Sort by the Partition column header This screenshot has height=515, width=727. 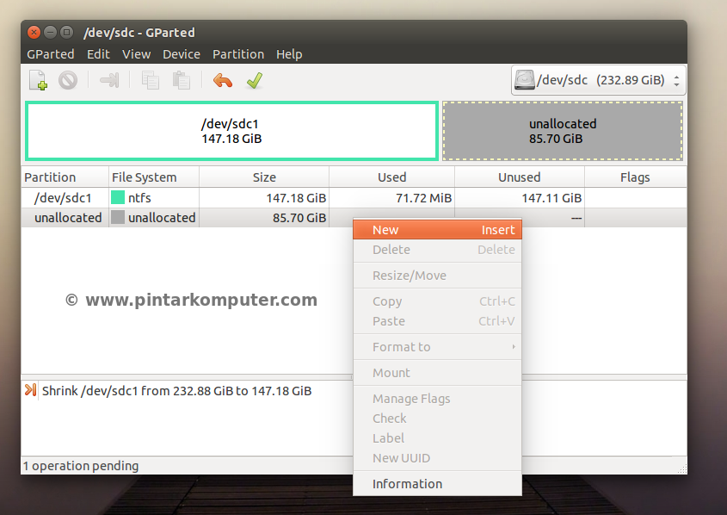tap(65, 177)
